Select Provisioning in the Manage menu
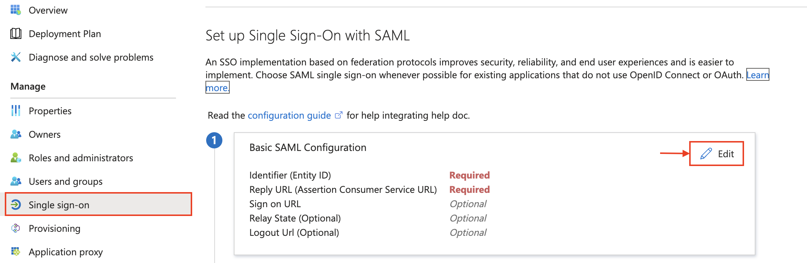807x263 pixels. 54,228
